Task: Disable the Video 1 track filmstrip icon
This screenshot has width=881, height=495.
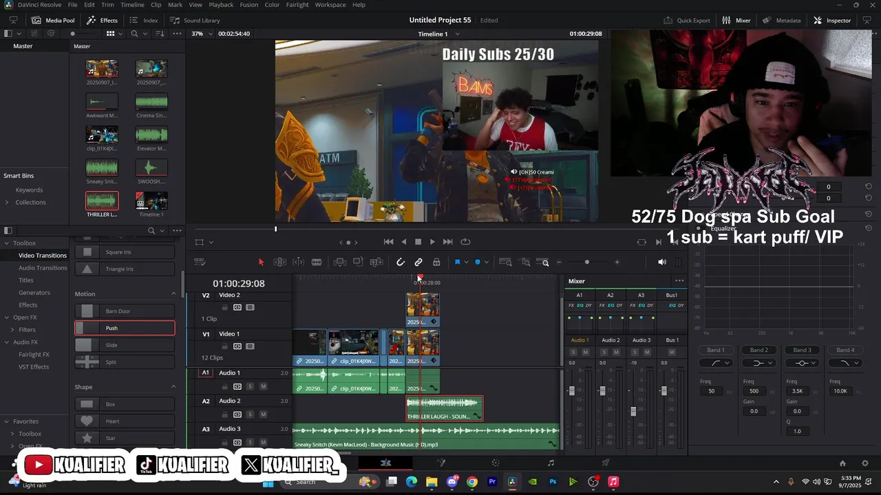Action: [x=250, y=346]
